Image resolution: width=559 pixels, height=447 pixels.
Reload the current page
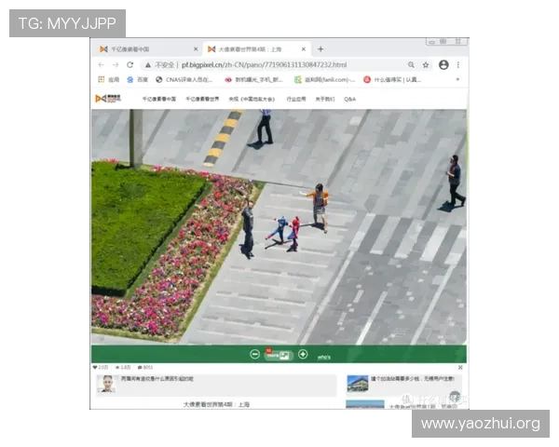130,65
